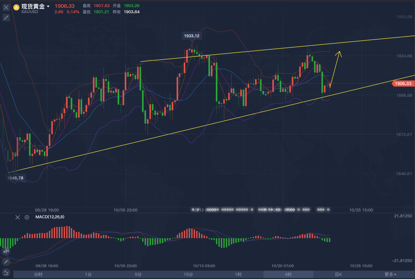Switch to 日K daily chart

coord(338,274)
